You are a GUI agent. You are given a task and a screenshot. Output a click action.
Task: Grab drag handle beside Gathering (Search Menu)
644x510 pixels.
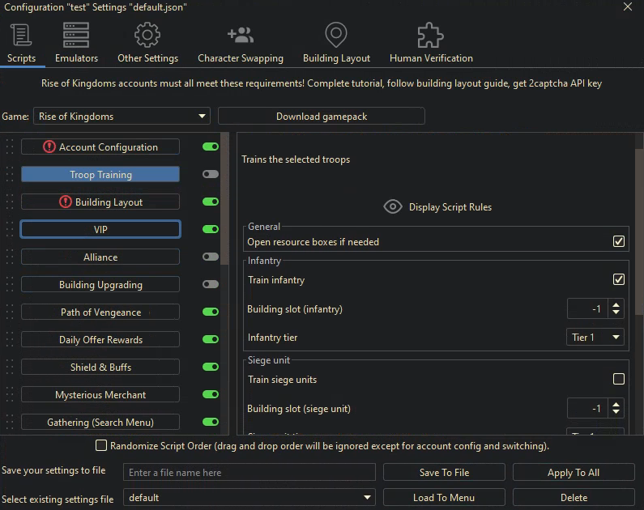point(10,422)
